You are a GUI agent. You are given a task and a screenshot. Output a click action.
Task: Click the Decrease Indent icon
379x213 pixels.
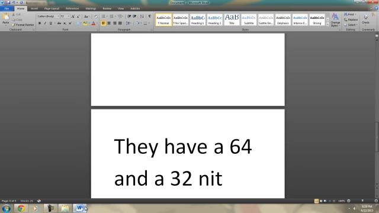[129, 17]
